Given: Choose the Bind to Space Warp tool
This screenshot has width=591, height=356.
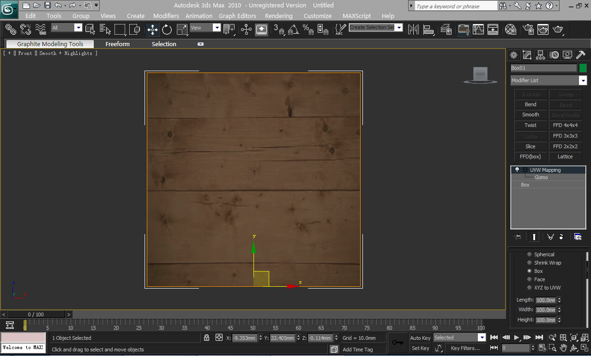Looking at the screenshot, I should [x=41, y=29].
